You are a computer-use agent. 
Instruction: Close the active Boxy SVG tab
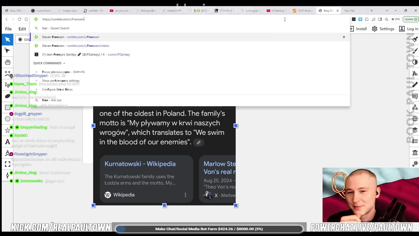point(337,10)
